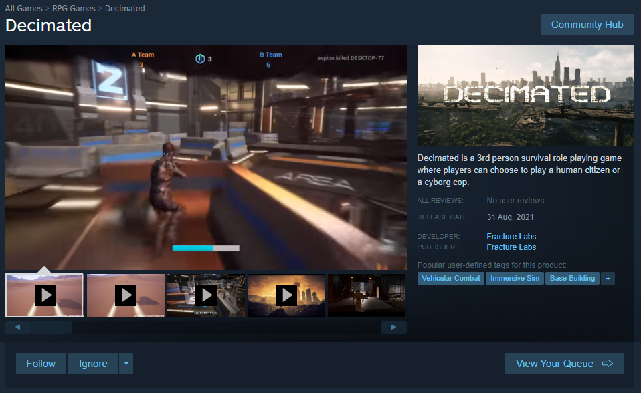Click the Decimated breadcrumb link

(x=124, y=8)
